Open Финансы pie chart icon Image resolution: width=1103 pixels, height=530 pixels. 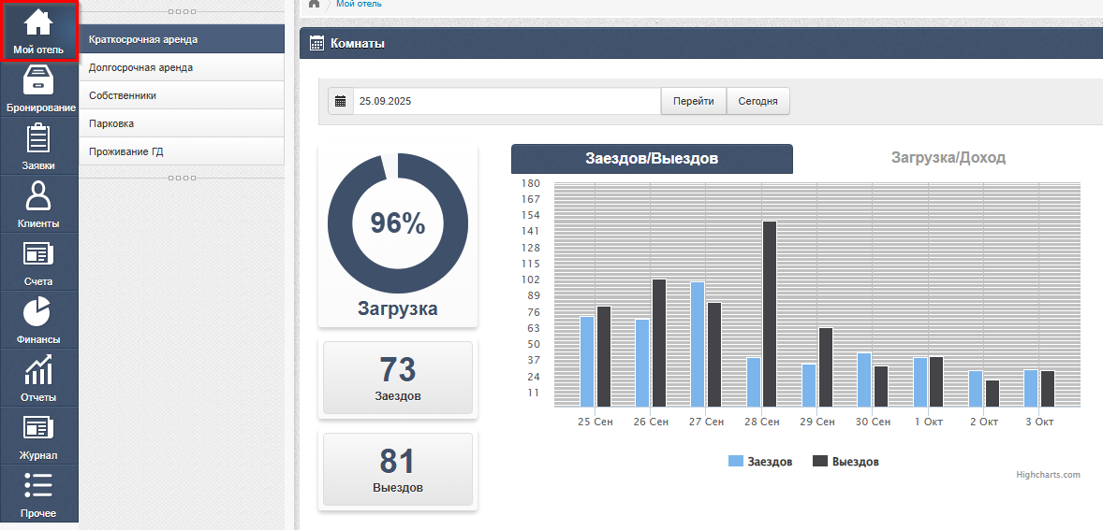tap(38, 312)
